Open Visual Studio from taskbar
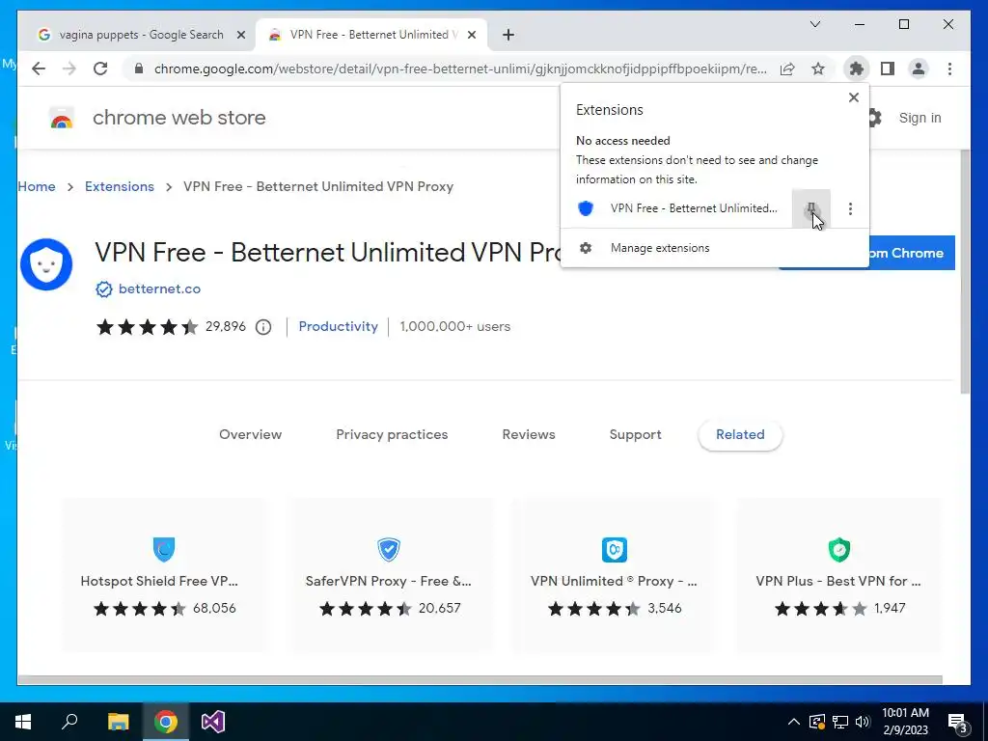The image size is (988, 741). pyautogui.click(x=213, y=722)
